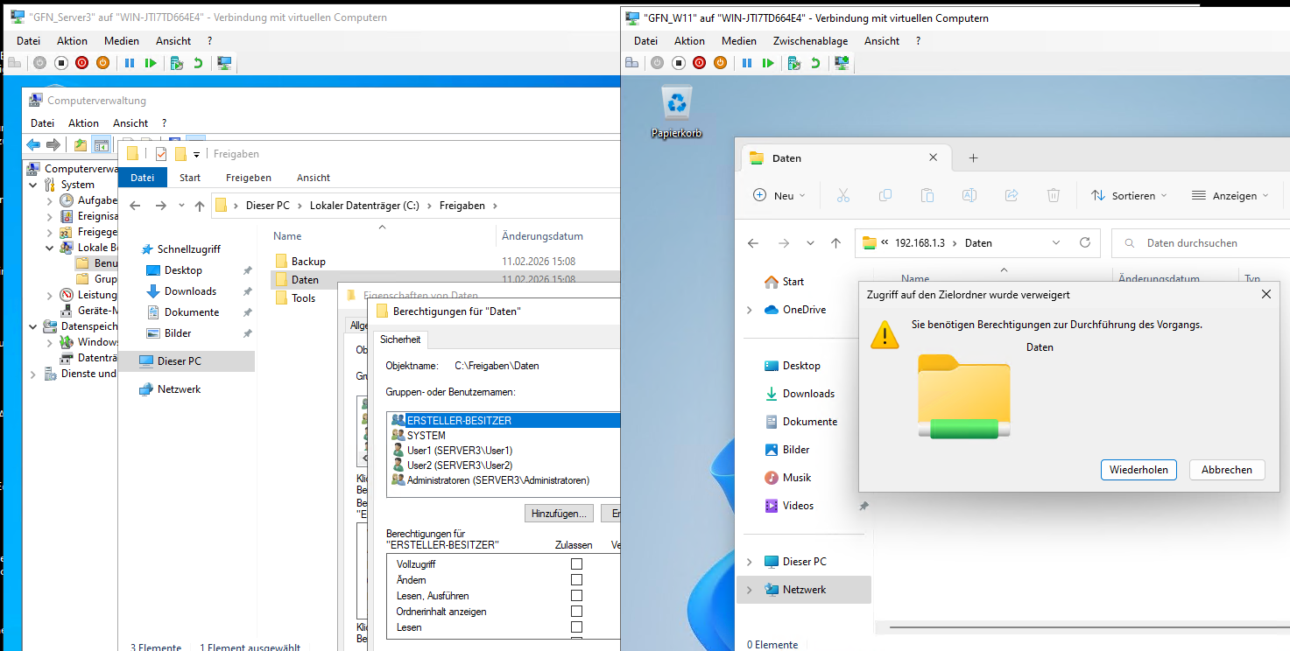Create checkpoint for GFN_Server3
The height and width of the screenshot is (651, 1290).
click(x=177, y=63)
